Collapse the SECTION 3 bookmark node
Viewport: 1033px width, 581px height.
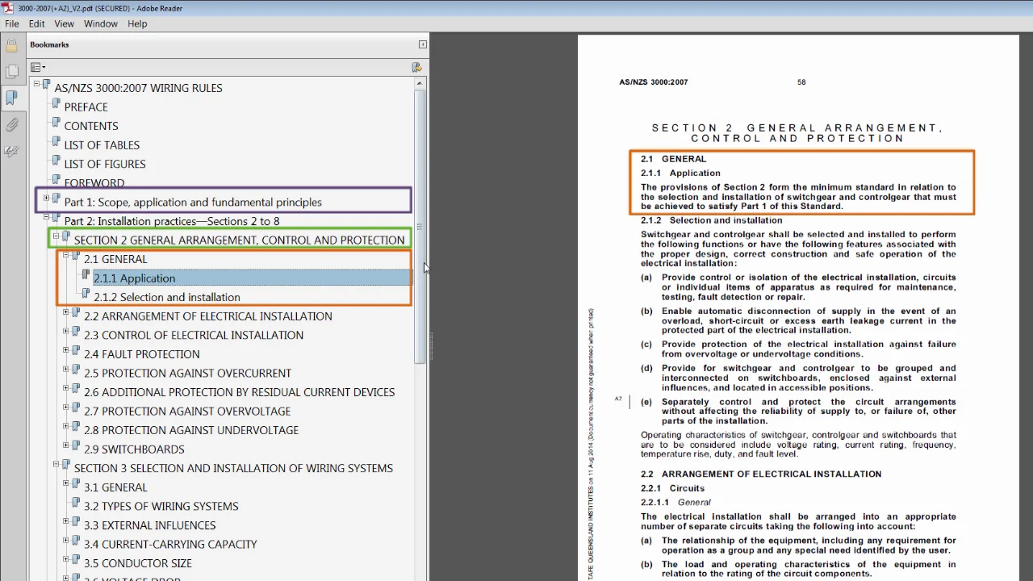(x=56, y=465)
